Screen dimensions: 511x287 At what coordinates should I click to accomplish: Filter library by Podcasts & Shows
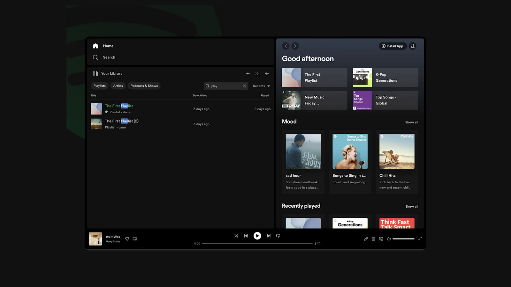click(x=144, y=86)
